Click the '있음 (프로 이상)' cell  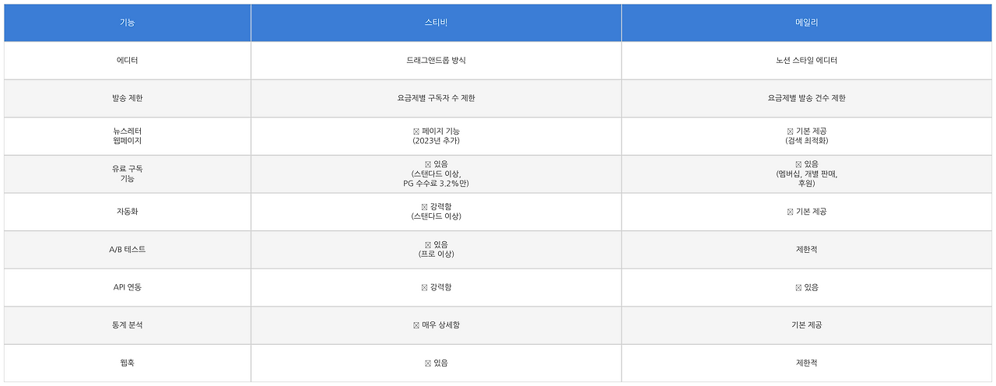coord(436,250)
